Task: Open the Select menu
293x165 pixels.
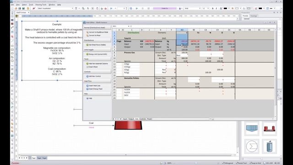Action: pos(24,5)
